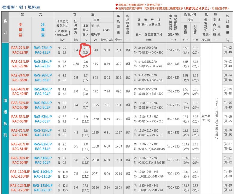The image size is (234, 194).
Task: Click red model RAS-63NJP RAC-63NP
Action: [x=20, y=119]
